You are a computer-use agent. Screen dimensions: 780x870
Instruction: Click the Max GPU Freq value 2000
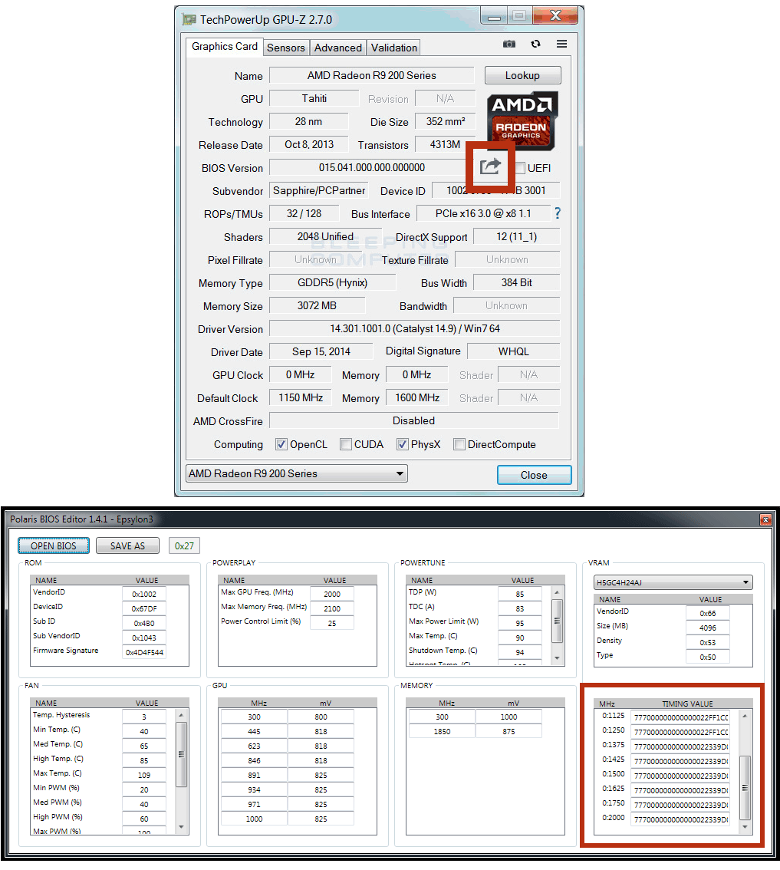point(332,595)
